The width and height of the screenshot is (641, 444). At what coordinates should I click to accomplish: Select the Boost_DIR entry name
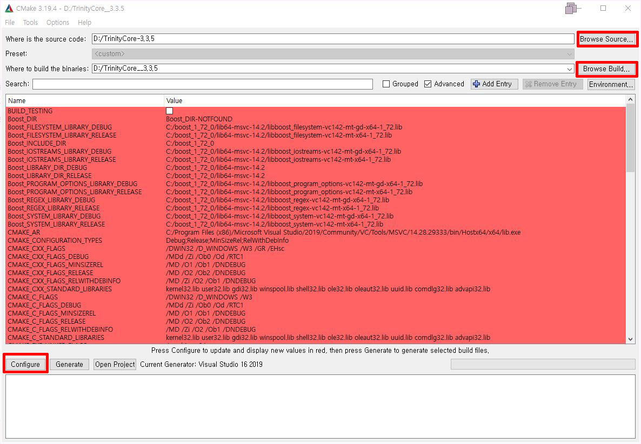pyautogui.click(x=22, y=119)
